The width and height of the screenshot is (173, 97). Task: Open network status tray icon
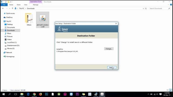point(154,94)
